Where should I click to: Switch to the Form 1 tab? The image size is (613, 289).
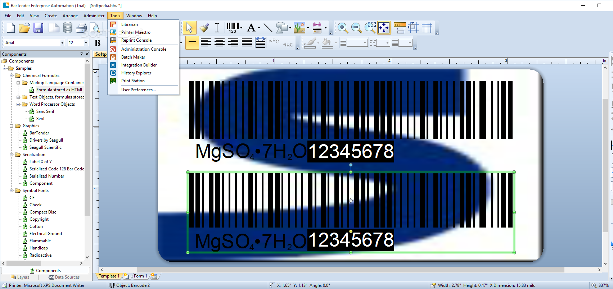tap(140, 276)
